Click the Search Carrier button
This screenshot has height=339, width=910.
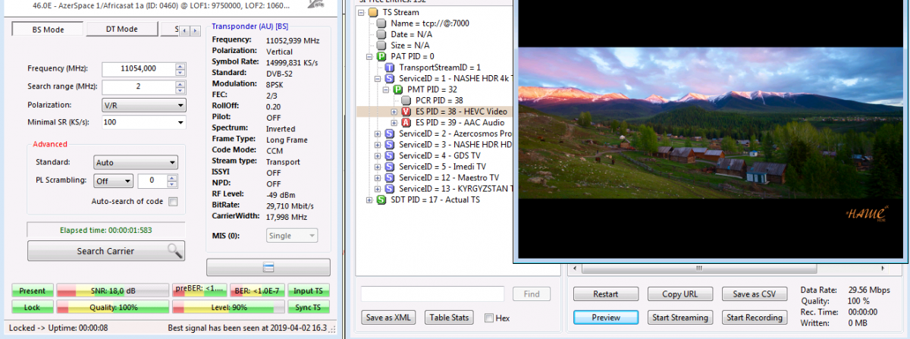click(x=106, y=251)
